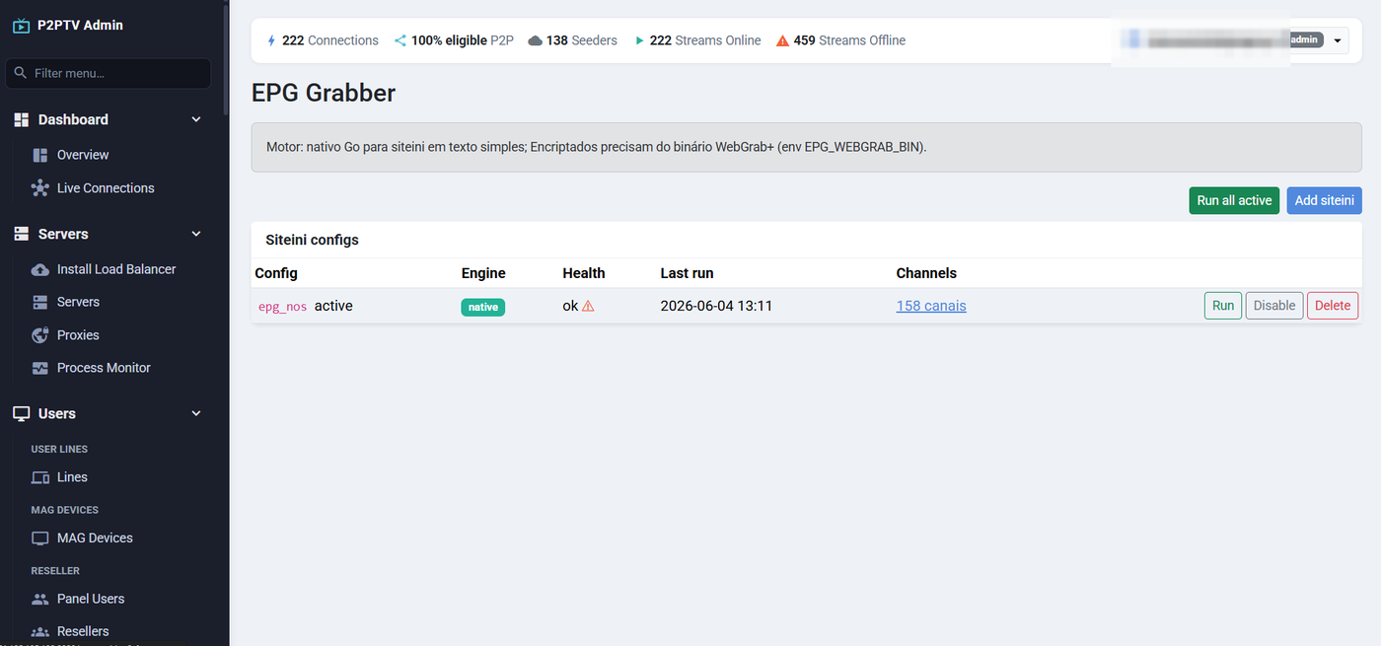Click the 459 Streams Offline stat
This screenshot has width=1381, height=646.
(840, 40)
